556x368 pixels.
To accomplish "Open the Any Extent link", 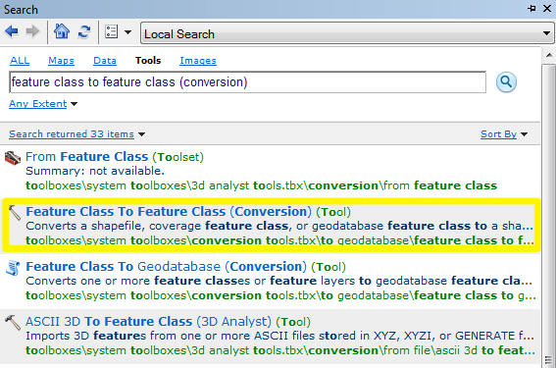I will pos(38,104).
